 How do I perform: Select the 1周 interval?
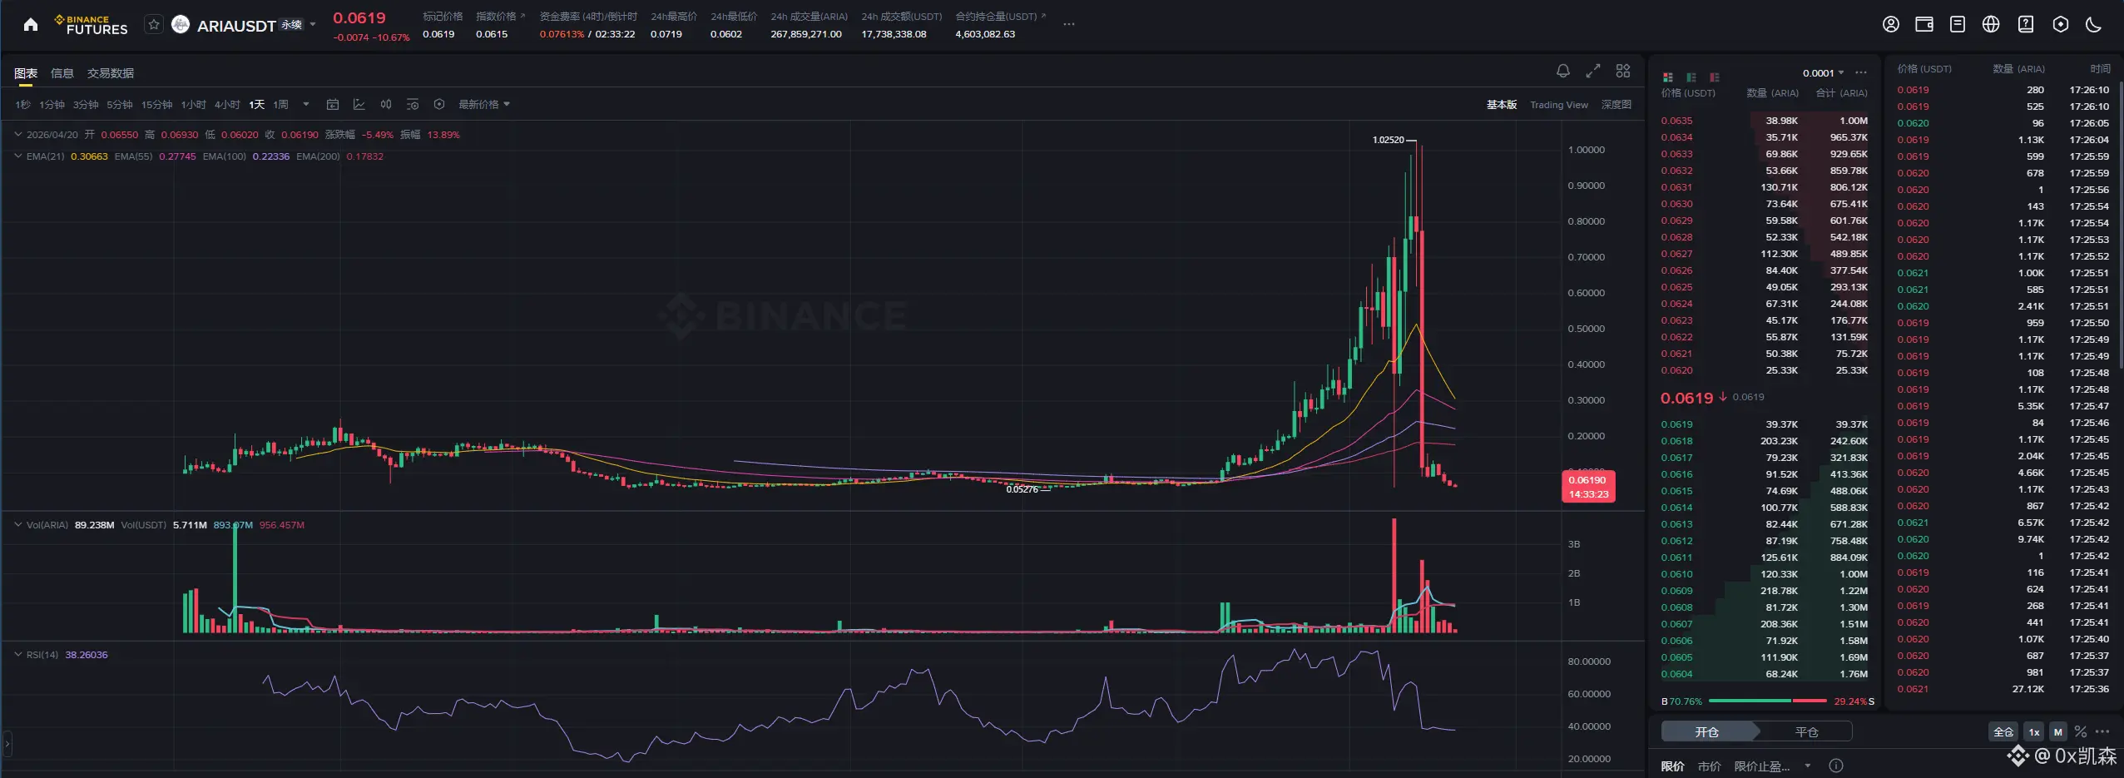[x=281, y=105]
